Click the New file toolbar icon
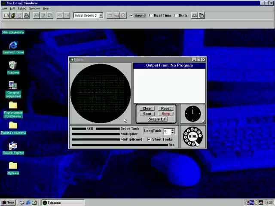 [x=6, y=15]
